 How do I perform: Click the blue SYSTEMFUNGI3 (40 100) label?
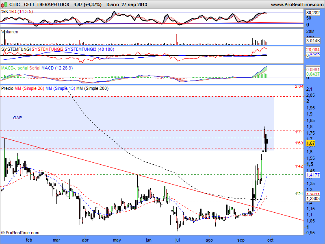[89, 49]
